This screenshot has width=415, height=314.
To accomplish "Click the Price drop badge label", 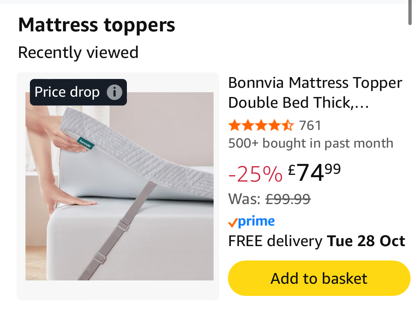I will point(67,92).
